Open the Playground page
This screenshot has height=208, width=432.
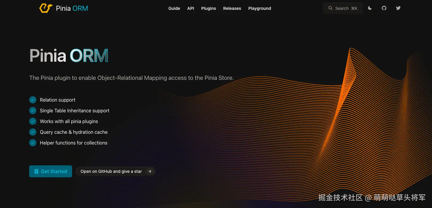coord(259,8)
